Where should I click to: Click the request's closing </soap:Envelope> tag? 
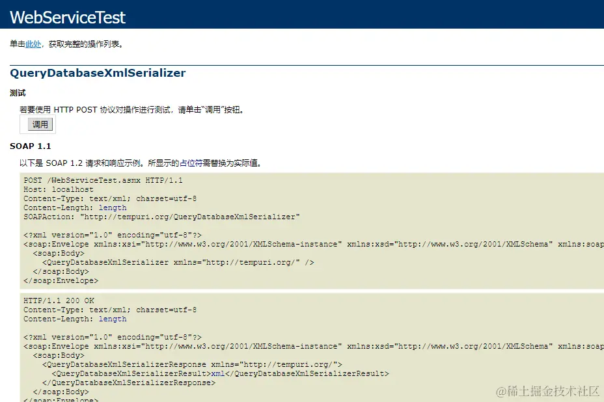coord(61,281)
